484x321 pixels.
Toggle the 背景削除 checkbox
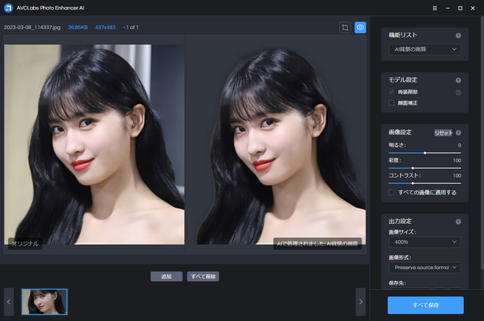pyautogui.click(x=391, y=92)
